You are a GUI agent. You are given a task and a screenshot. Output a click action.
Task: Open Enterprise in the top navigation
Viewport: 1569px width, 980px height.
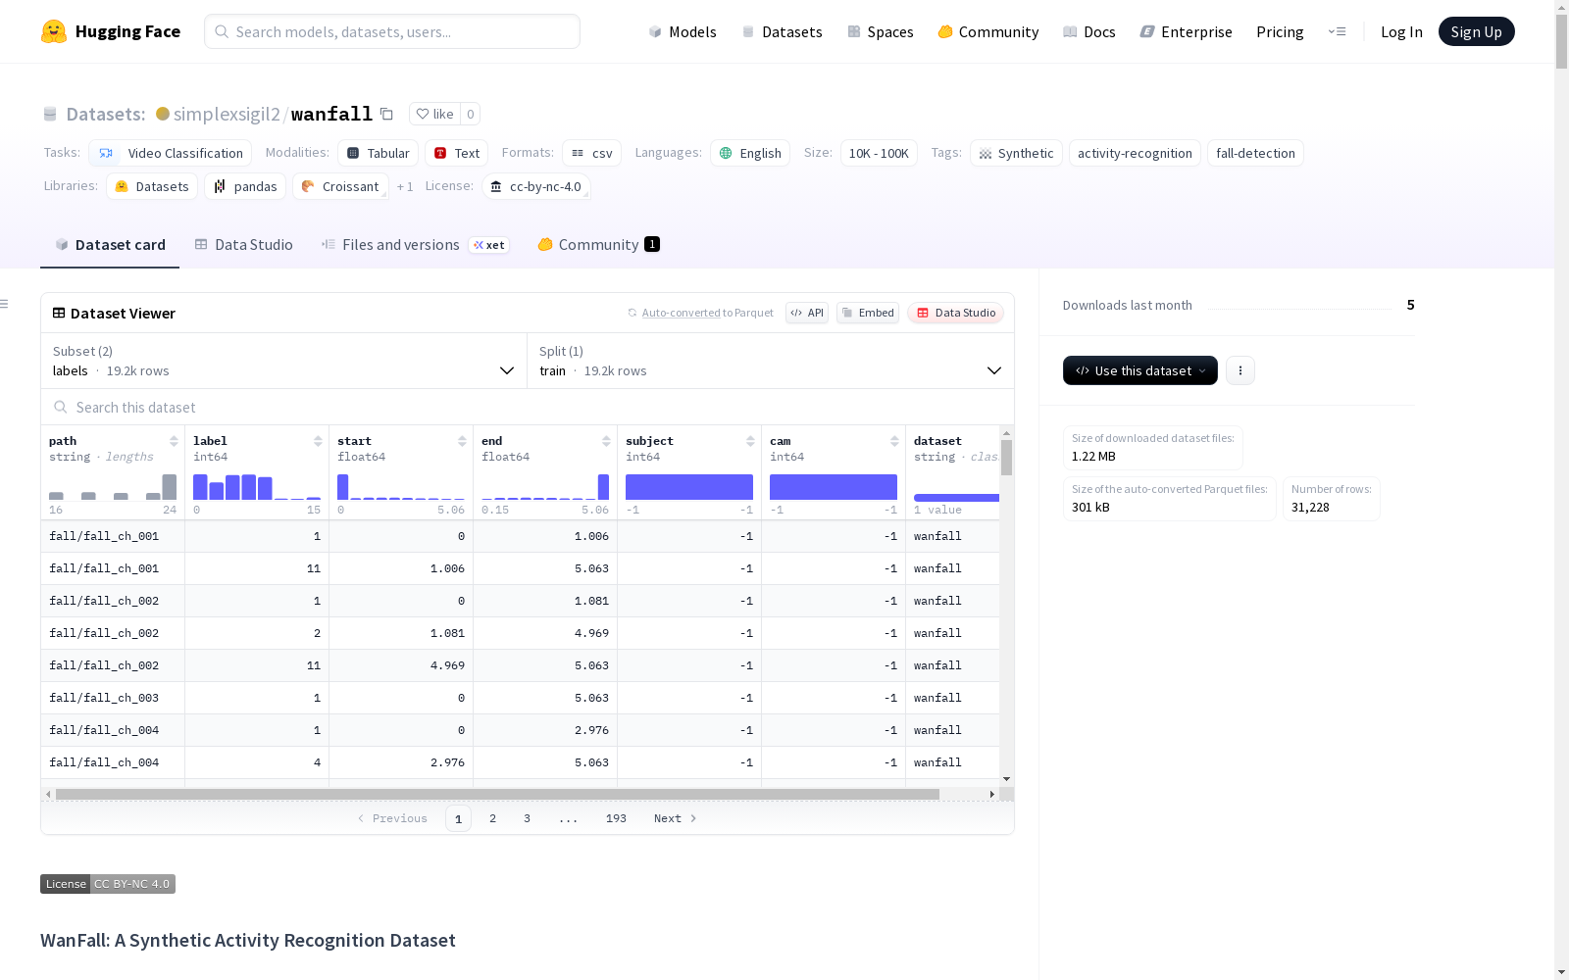(1187, 31)
